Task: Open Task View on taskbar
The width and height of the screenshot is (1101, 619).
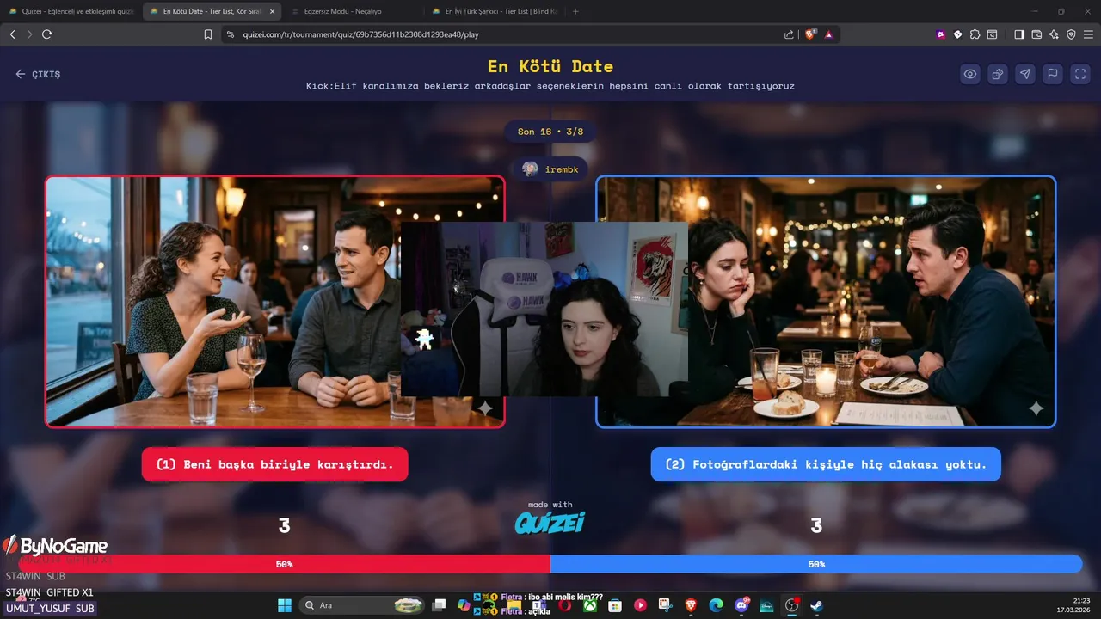Action: coord(440,605)
